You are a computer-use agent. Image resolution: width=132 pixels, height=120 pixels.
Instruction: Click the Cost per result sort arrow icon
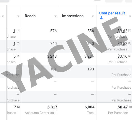coord(101,18)
